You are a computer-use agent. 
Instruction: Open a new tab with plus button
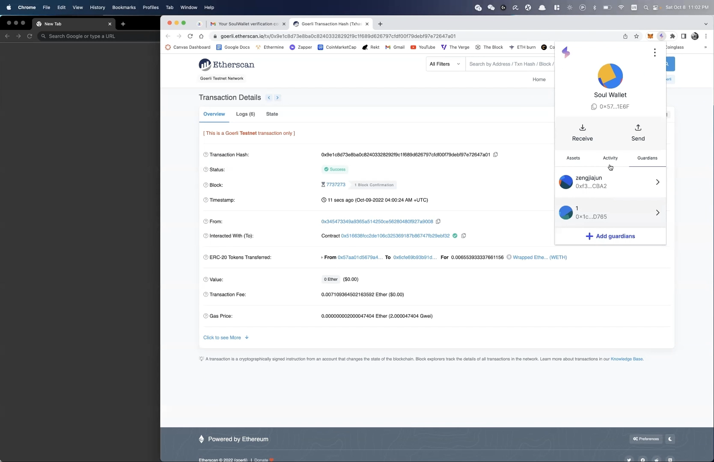(380, 24)
